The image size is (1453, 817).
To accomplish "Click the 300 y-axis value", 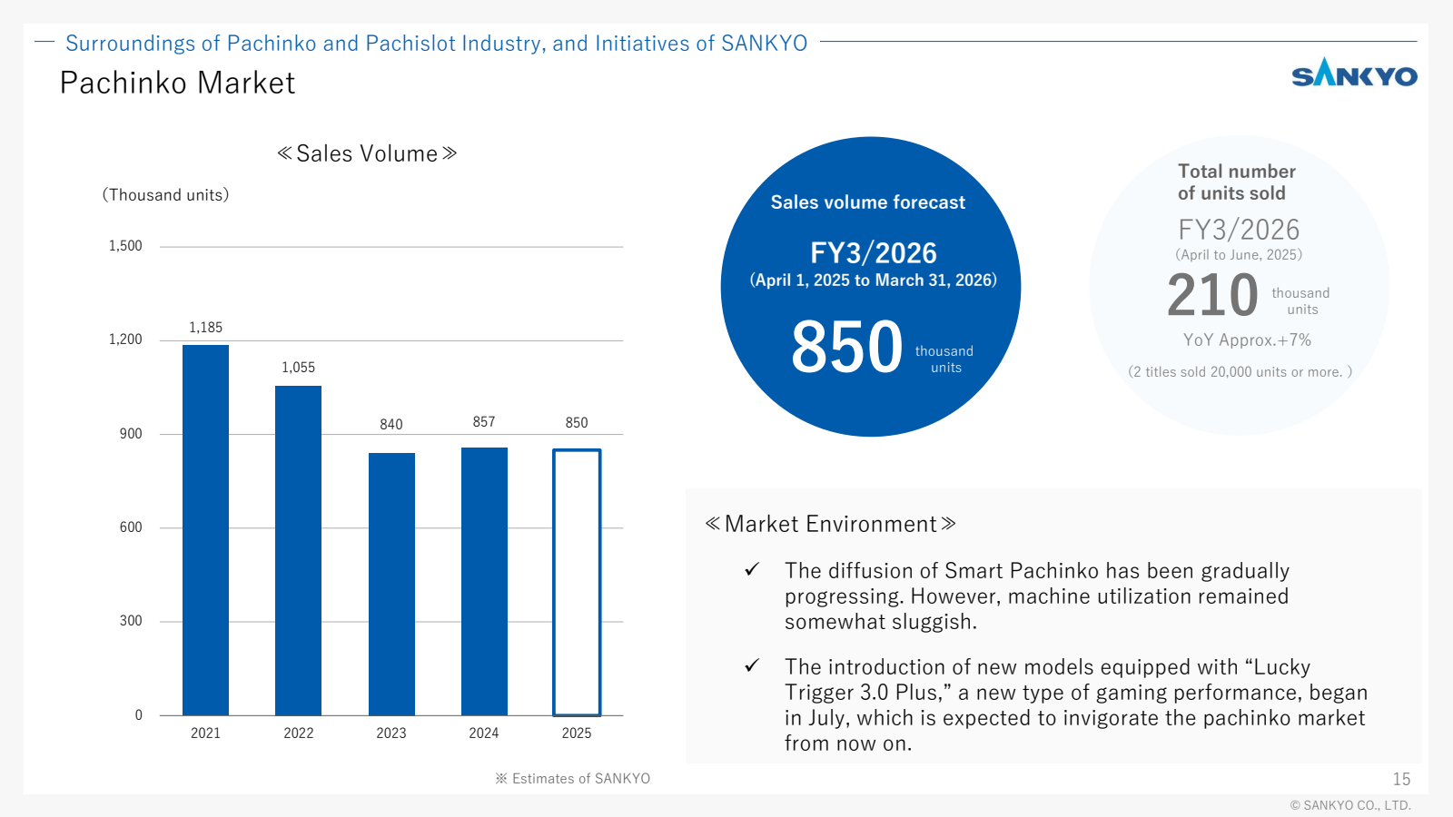I will tap(131, 621).
